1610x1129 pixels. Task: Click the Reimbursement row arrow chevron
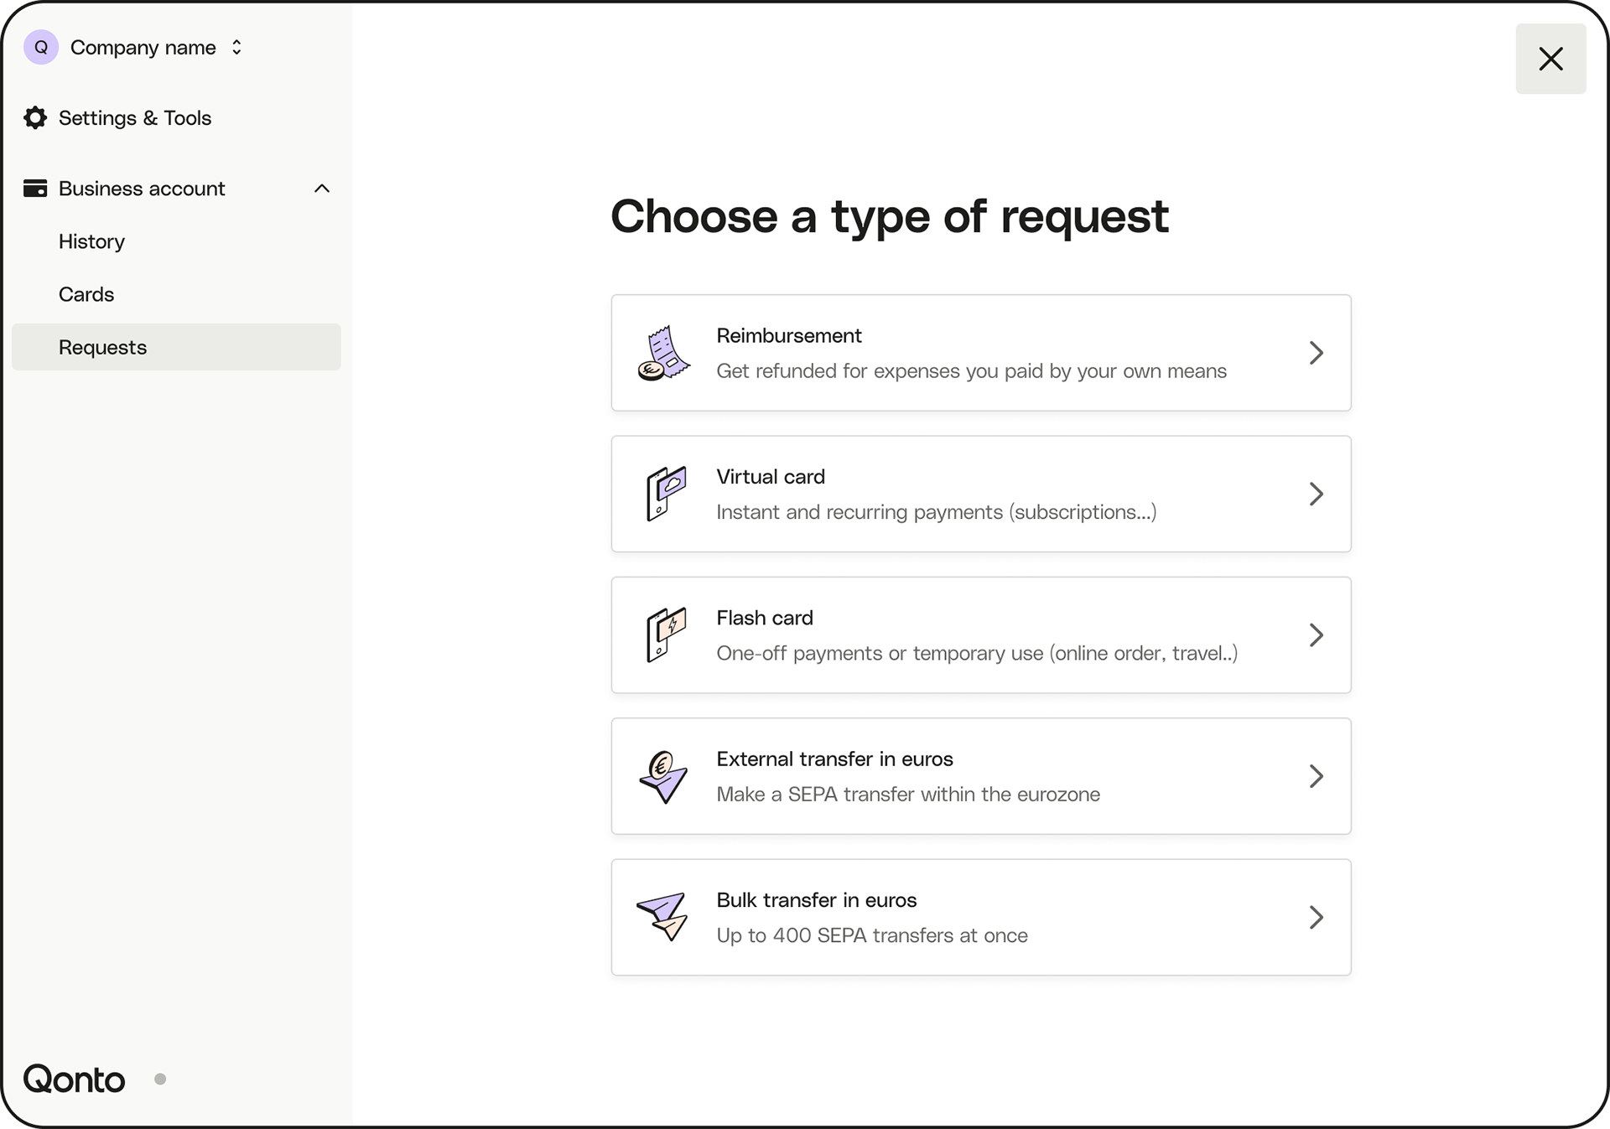(1316, 353)
